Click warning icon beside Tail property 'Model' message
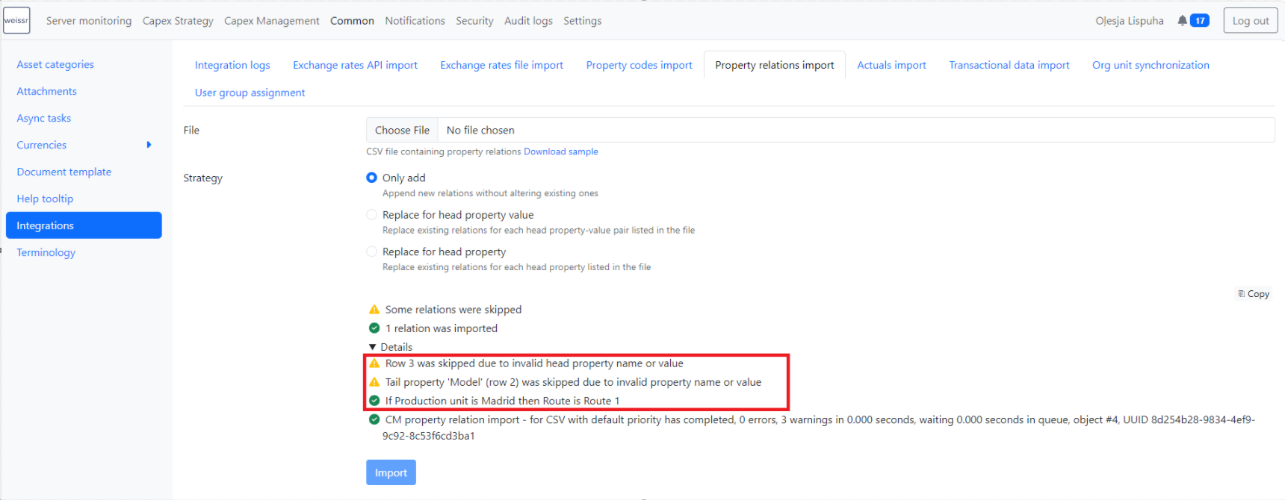The width and height of the screenshot is (1285, 500). pyautogui.click(x=374, y=382)
